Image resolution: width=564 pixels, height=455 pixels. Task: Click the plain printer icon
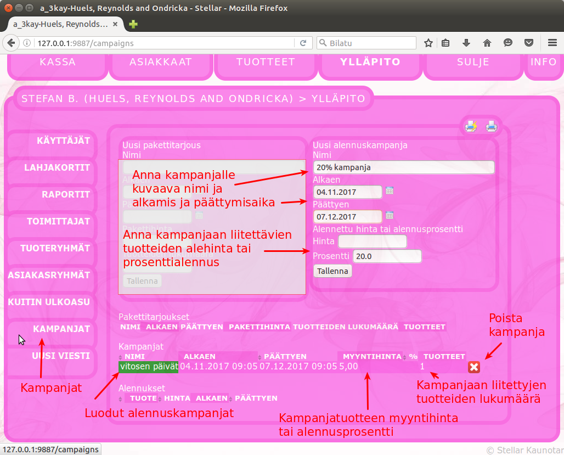point(491,127)
